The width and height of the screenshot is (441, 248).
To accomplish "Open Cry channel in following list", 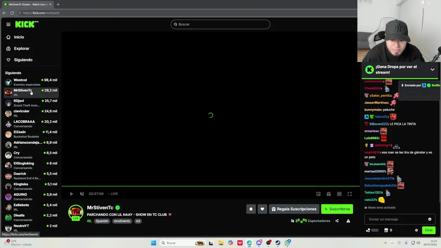I will point(31,155).
